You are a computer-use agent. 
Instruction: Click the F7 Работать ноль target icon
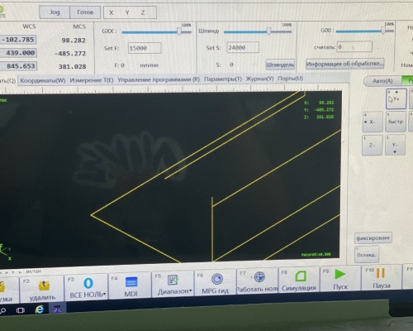point(259,276)
